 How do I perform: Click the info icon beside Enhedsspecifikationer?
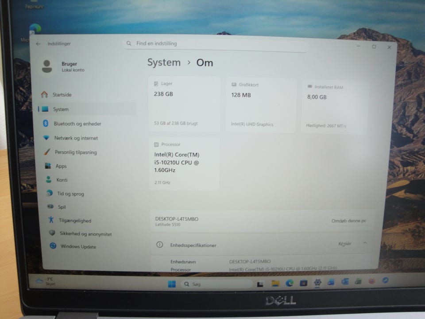pyautogui.click(x=160, y=245)
